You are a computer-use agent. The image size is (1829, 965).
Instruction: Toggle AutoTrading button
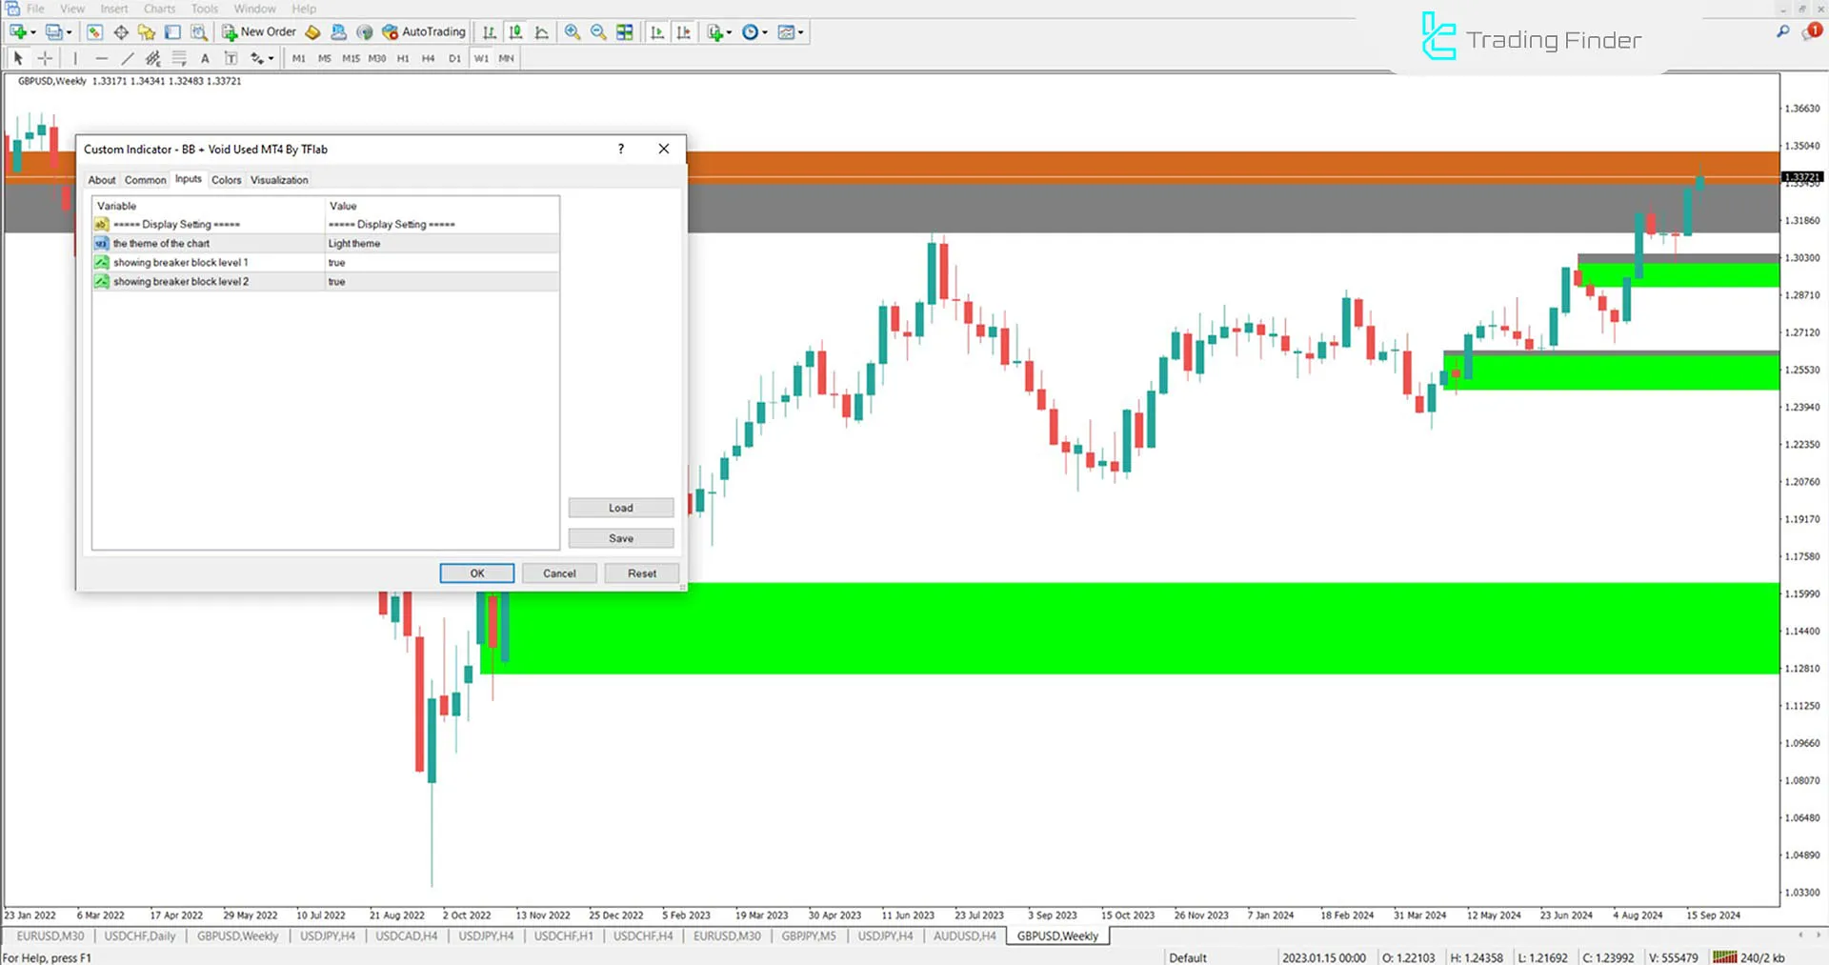(x=424, y=32)
